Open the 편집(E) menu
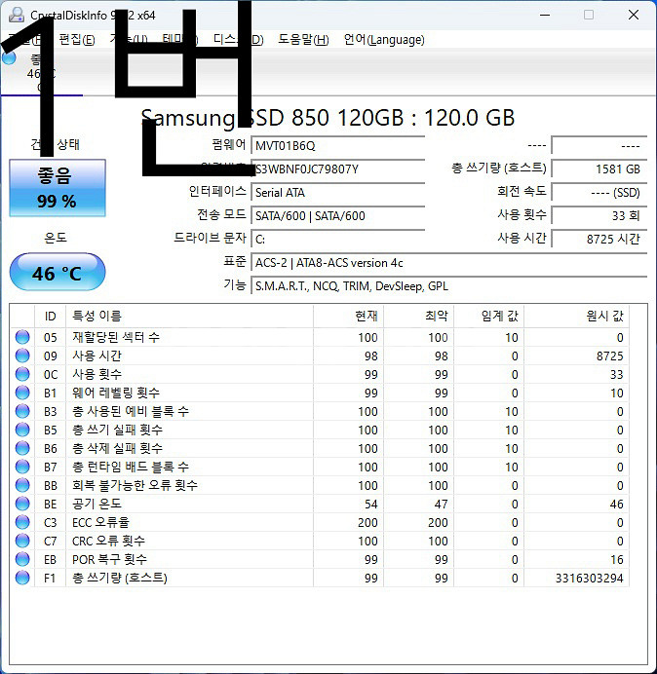Viewport: 657px width, 674px height. coord(77,40)
